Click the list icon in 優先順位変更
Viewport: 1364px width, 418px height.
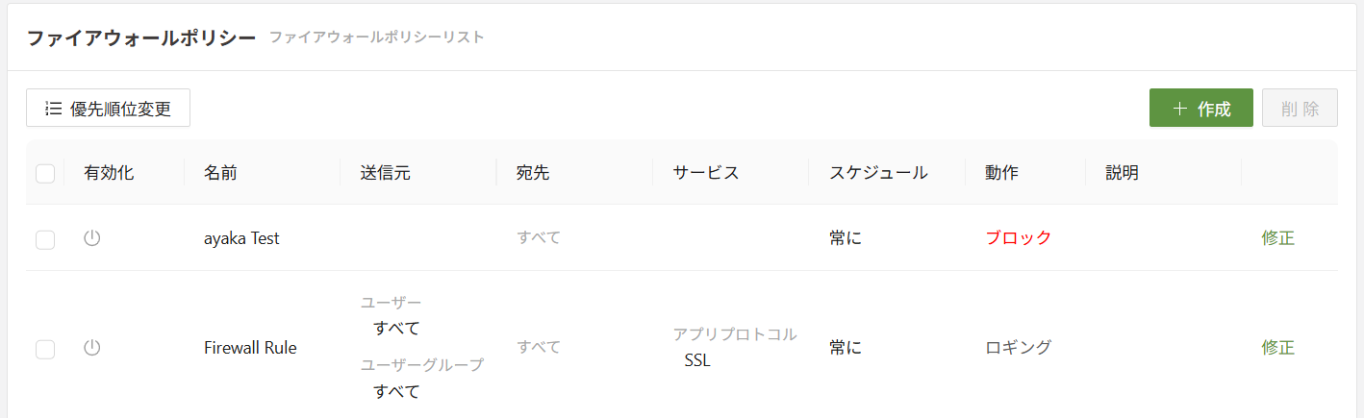pos(54,109)
